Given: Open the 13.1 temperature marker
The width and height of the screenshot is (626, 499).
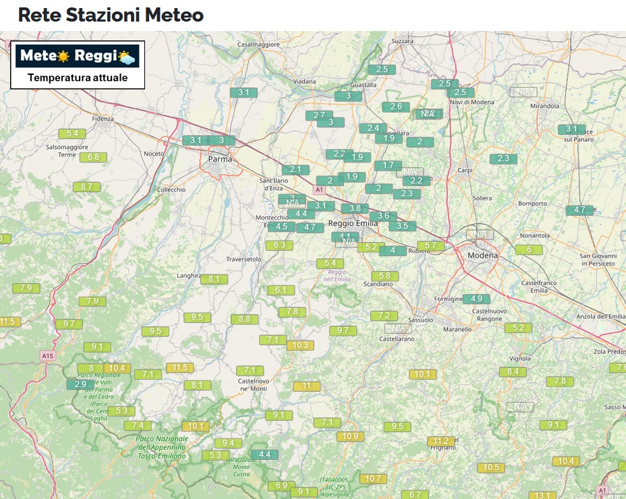Looking at the screenshot, I should (x=542, y=495).
